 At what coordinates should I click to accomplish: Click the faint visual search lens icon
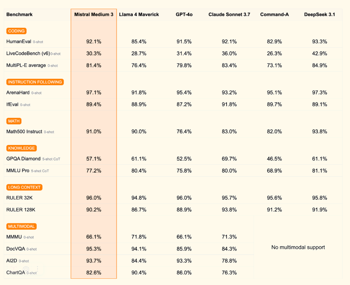pos(26,269)
